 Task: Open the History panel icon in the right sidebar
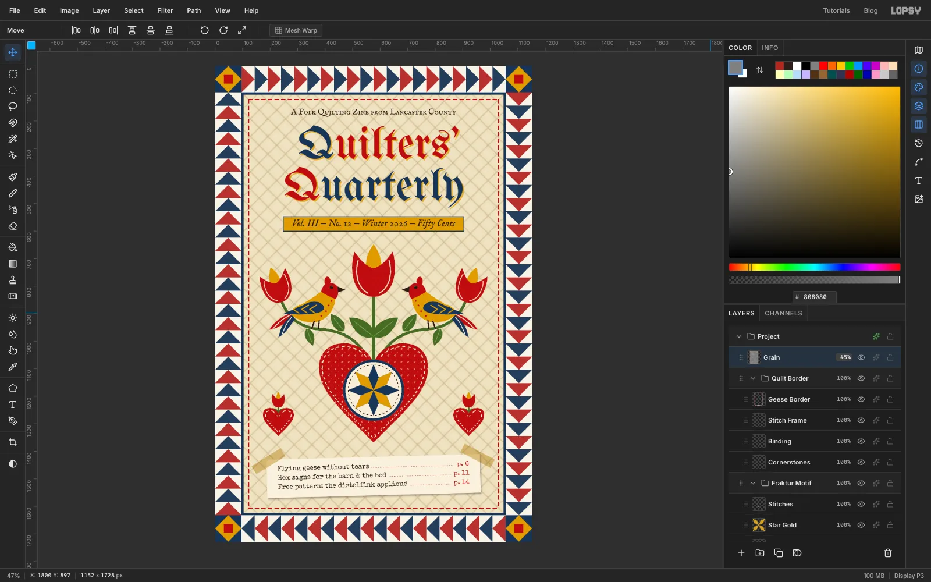coord(919,143)
